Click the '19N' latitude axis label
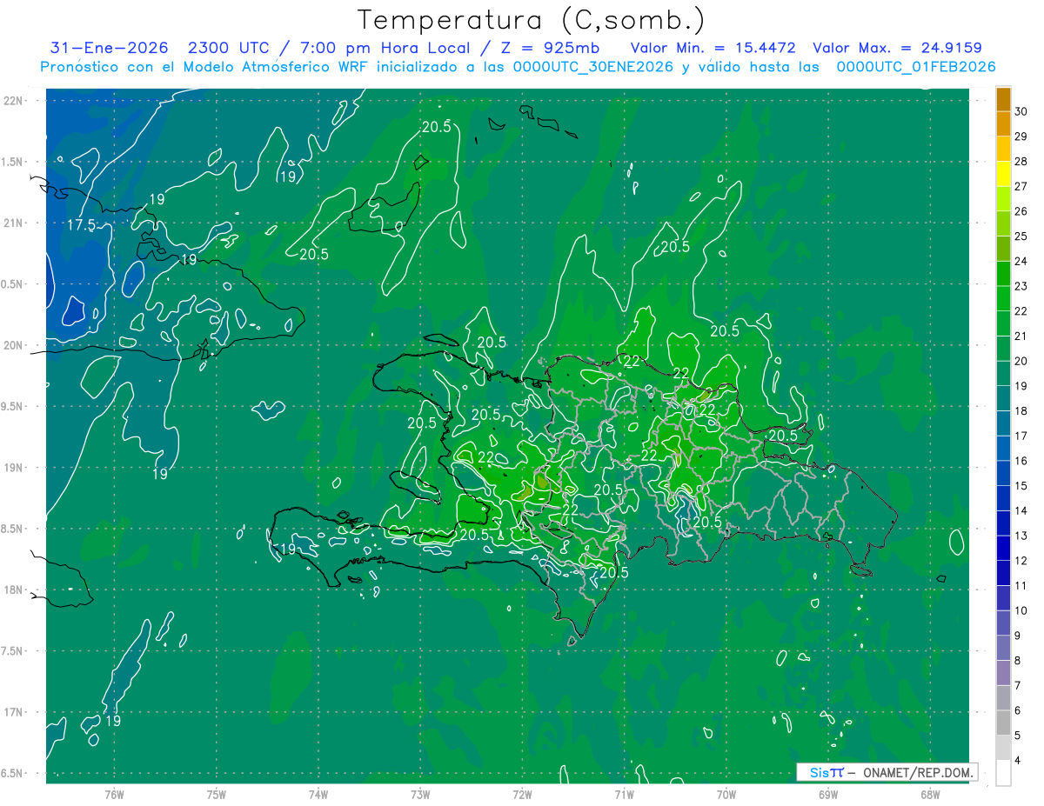The width and height of the screenshot is (1044, 806). 14,468
